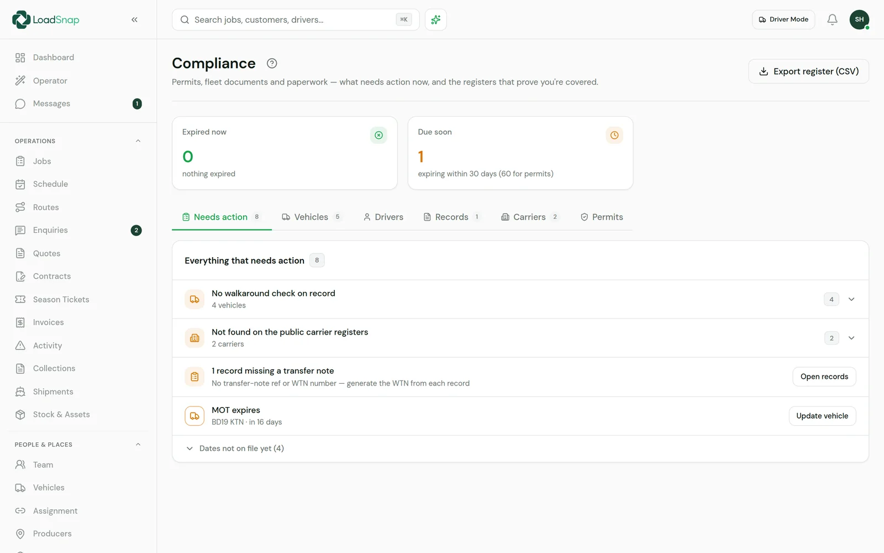Switch to the Records tab

(451, 217)
